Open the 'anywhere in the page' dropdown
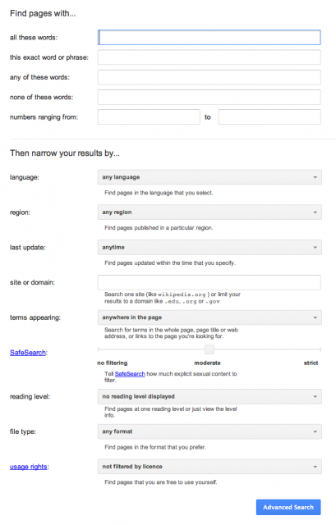Viewport: 336px width, 525px height. 209,317
